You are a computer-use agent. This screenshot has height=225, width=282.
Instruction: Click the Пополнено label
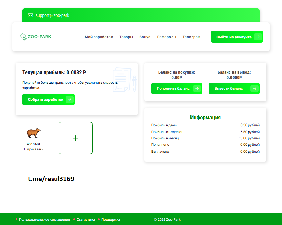(161, 145)
